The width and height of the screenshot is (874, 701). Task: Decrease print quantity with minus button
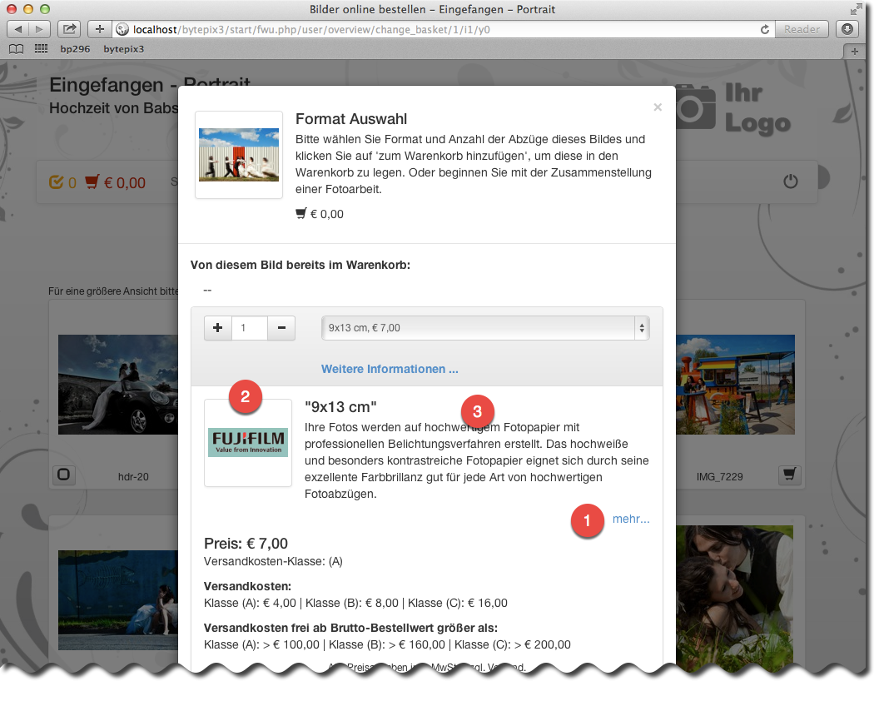click(281, 328)
